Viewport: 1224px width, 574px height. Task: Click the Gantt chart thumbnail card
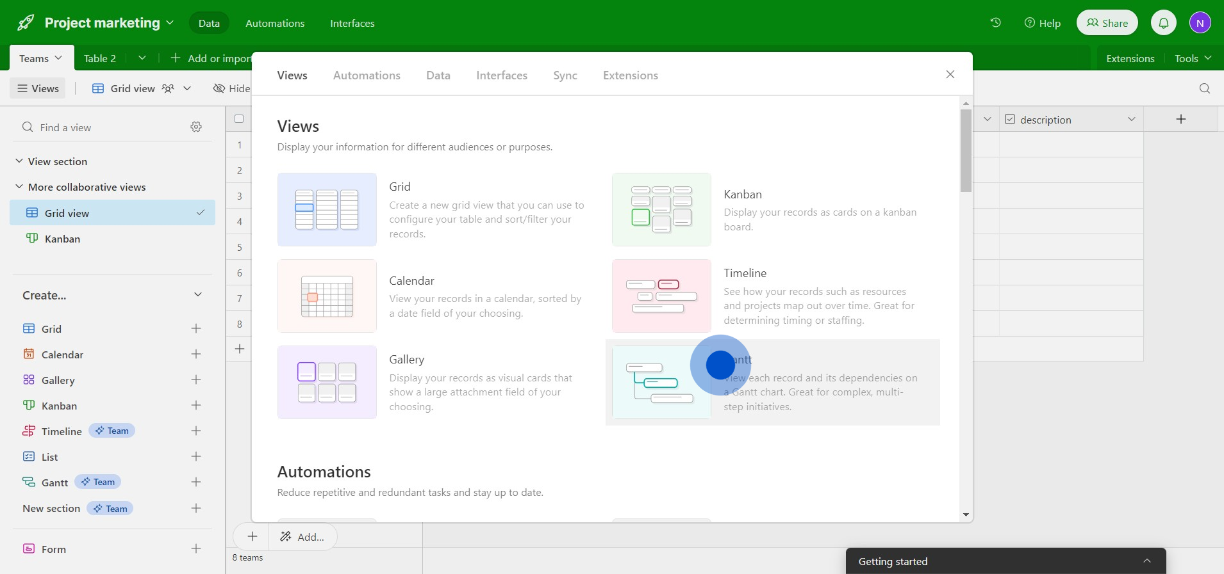pos(661,382)
